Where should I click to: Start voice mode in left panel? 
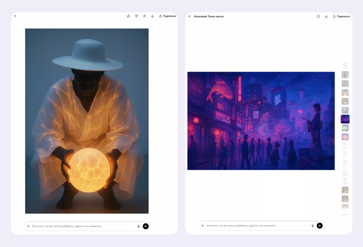coord(146,226)
